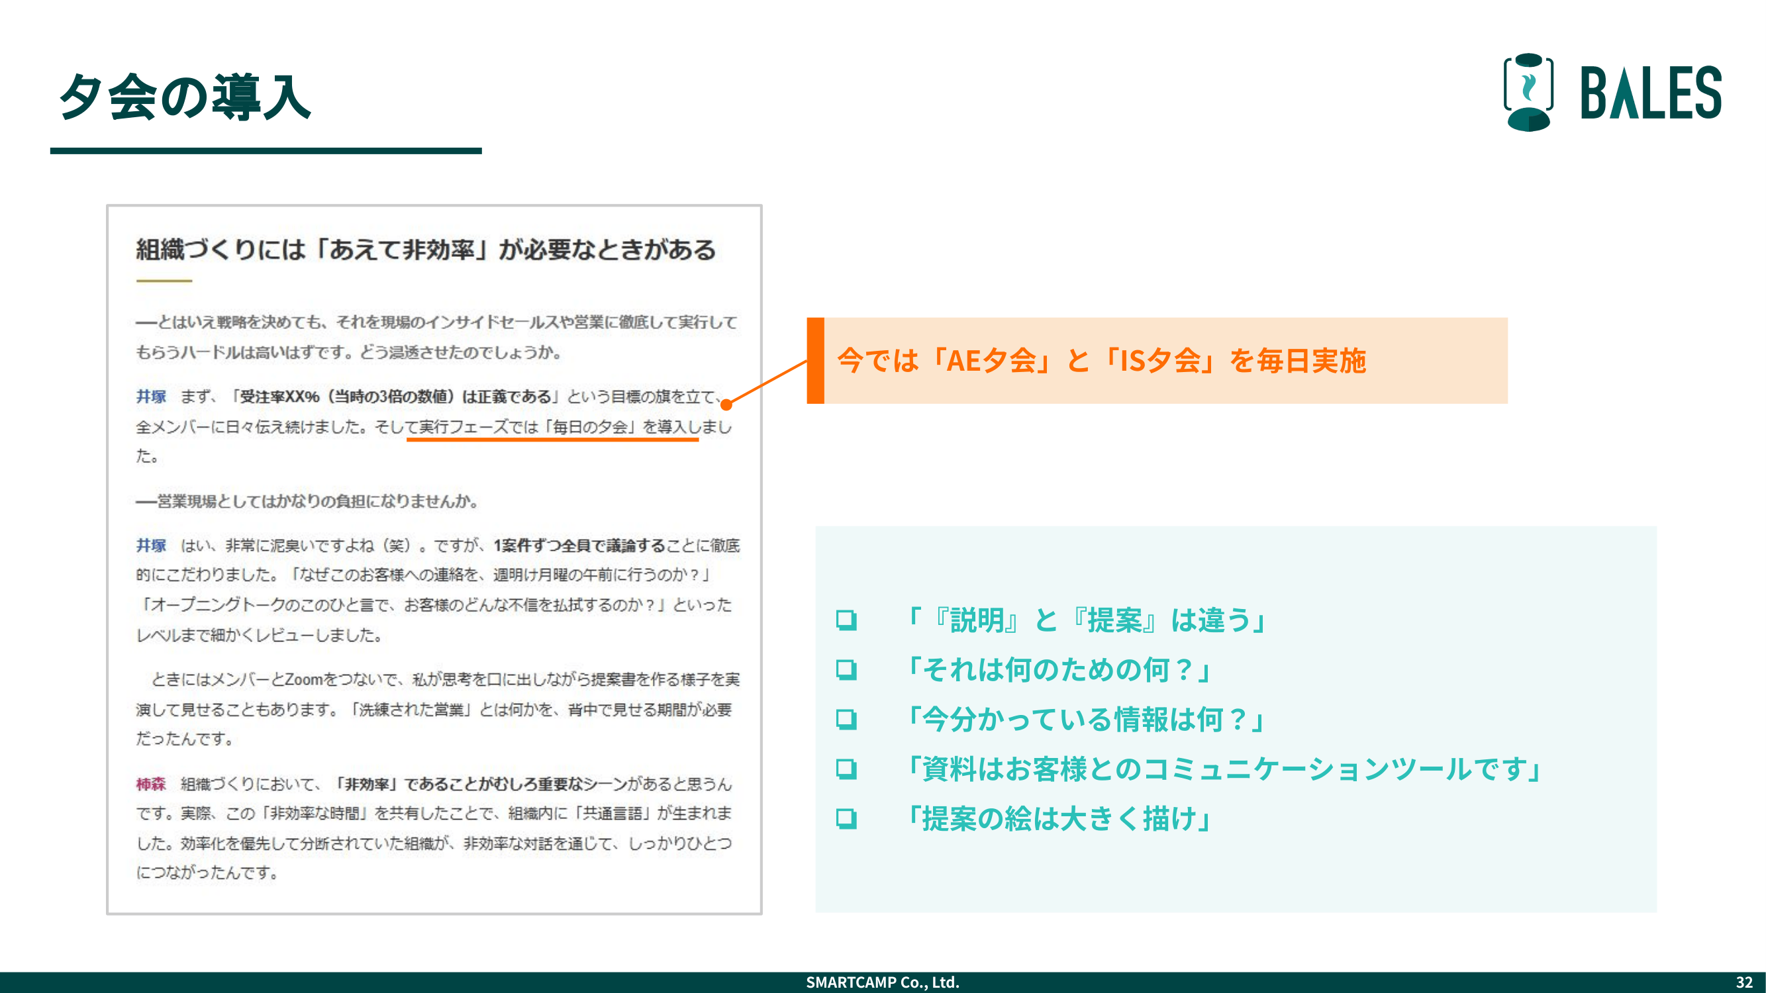Click the SMARTCAMP Co., Ltd. footer text

[882, 982]
